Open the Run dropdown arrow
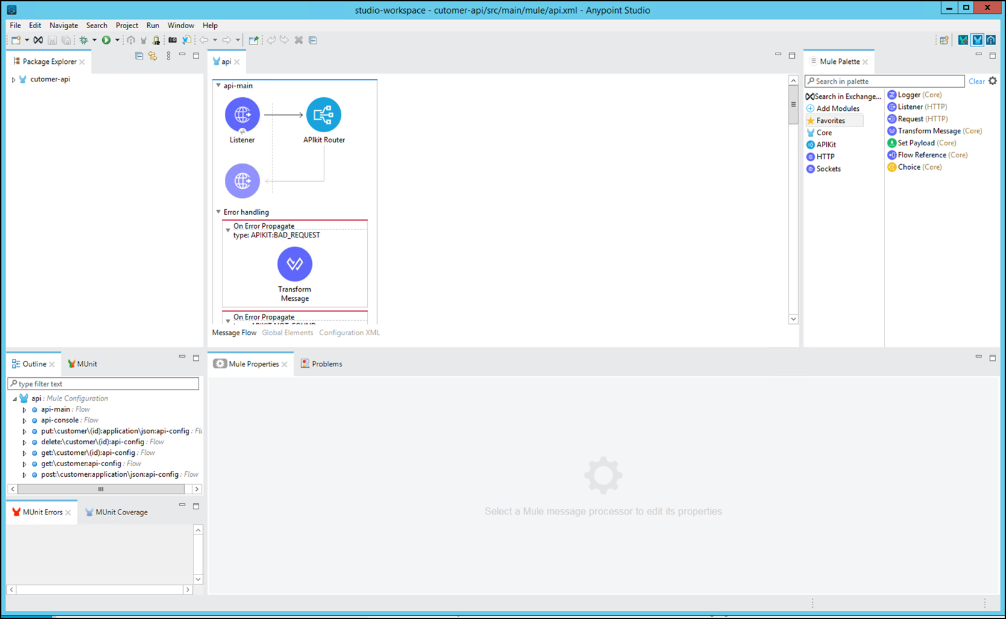 click(x=117, y=40)
